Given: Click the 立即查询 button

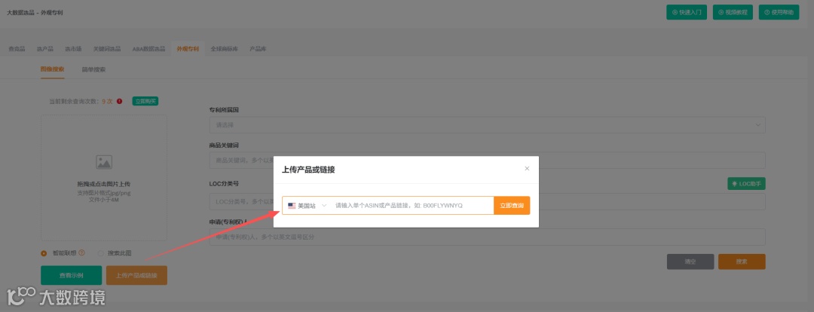Looking at the screenshot, I should pyautogui.click(x=512, y=206).
